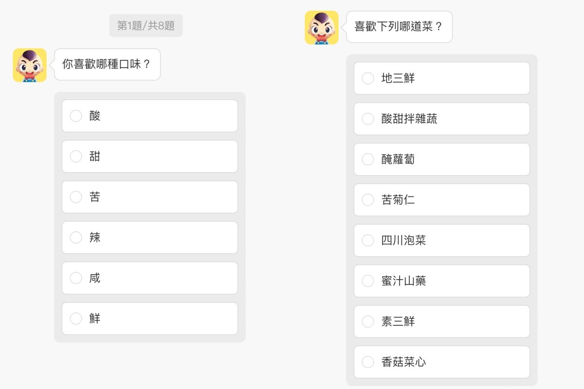Pick the 醃蘿蔔 dish option
The image size is (584, 389).
tap(441, 159)
